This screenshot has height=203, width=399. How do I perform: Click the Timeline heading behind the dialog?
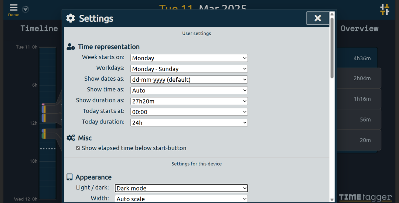39,28
